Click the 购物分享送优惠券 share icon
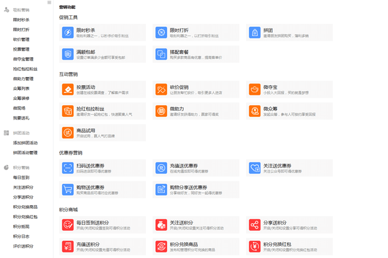This screenshot has width=388, height=258. coord(161,190)
